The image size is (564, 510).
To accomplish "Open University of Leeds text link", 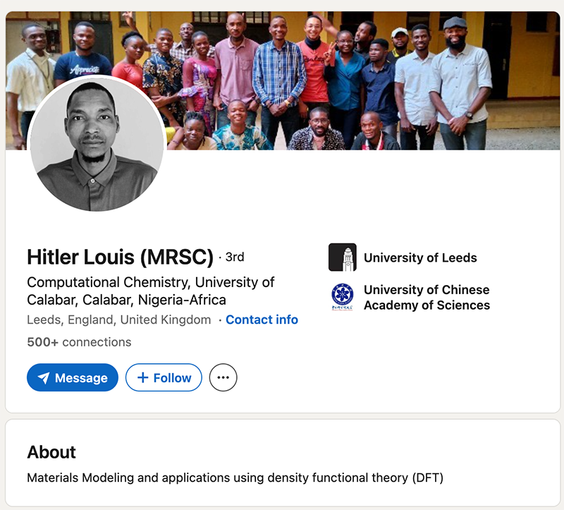I will pos(420,257).
